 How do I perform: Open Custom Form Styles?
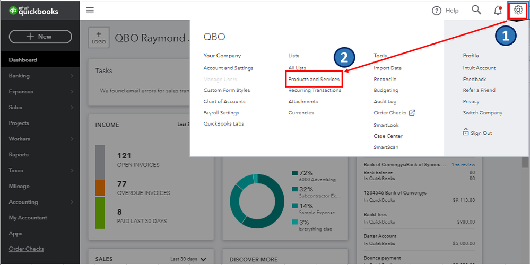(227, 90)
